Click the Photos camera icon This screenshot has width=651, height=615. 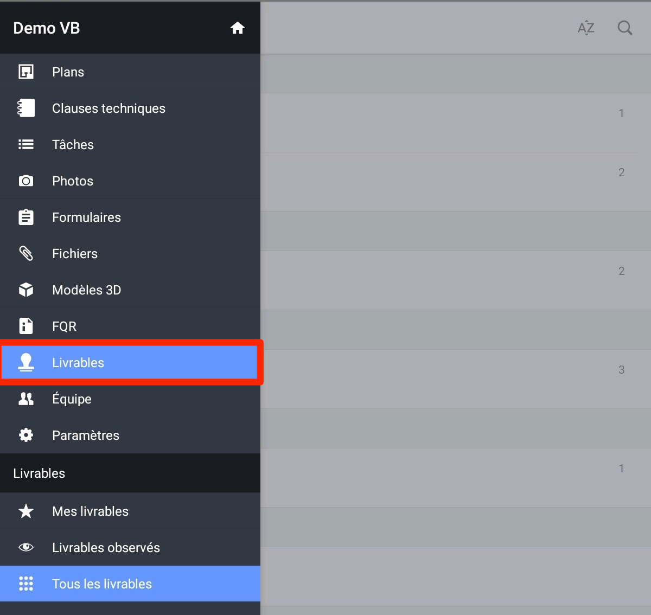[x=26, y=181]
